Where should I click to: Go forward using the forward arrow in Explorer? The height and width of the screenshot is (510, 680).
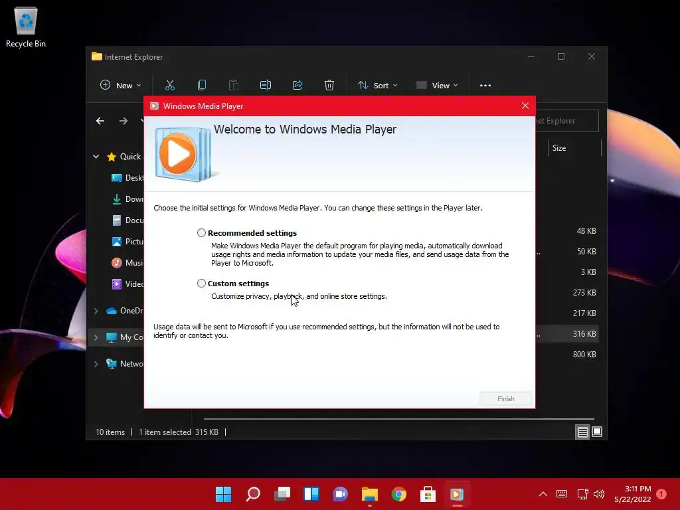[x=124, y=121]
